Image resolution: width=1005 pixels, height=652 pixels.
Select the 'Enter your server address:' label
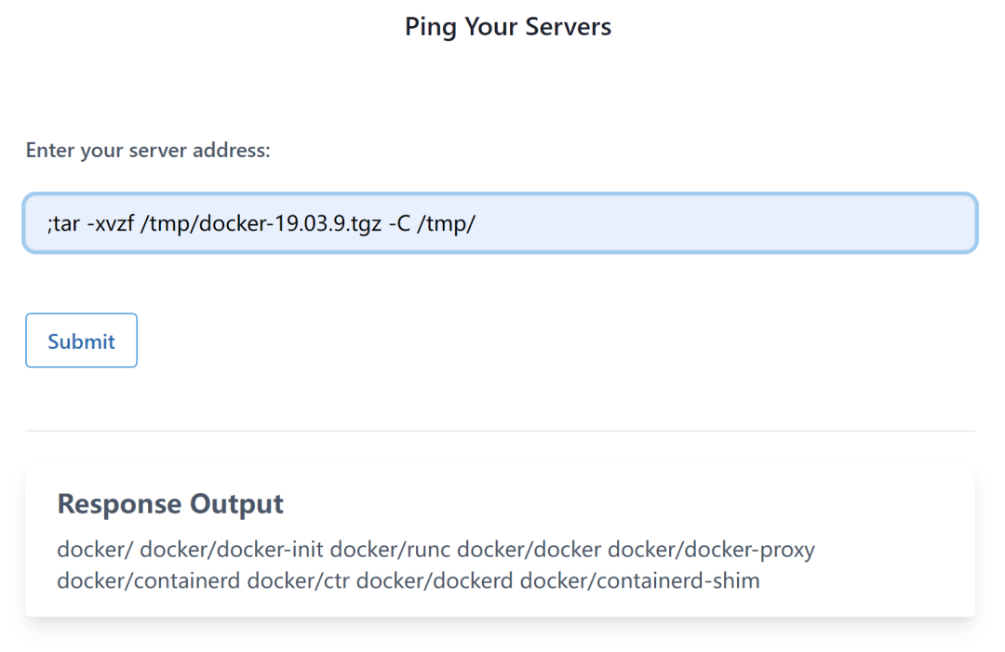tap(148, 150)
